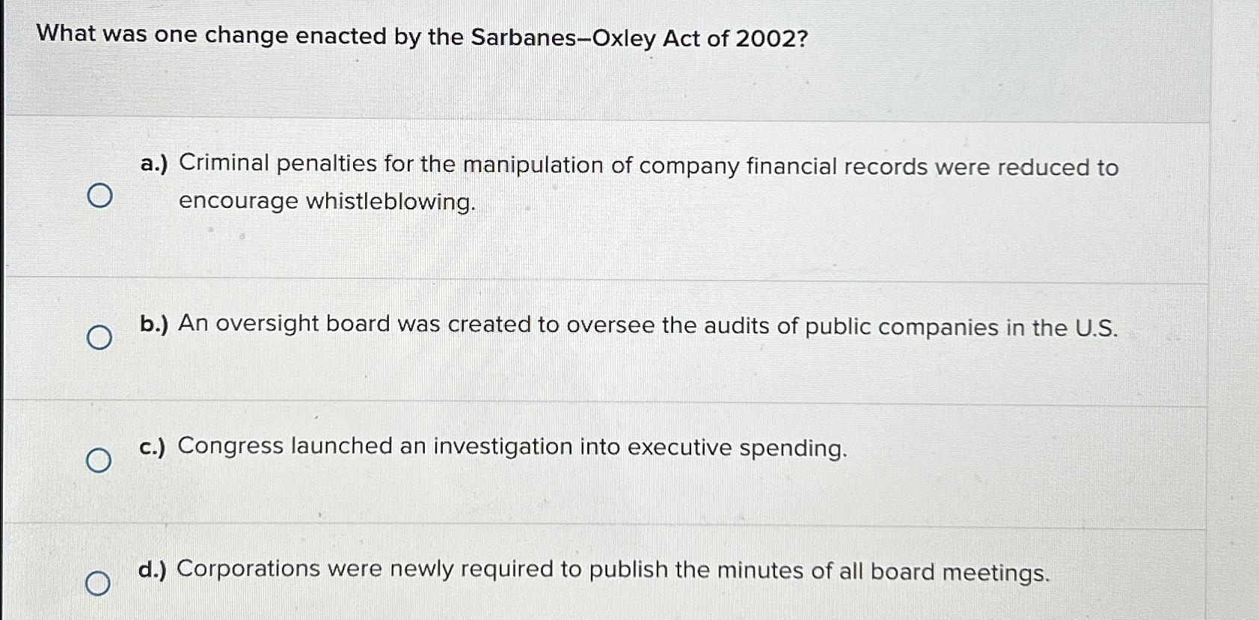Pick the 'Congress launched an investigation' answer text
The height and width of the screenshot is (620, 1259).
pyautogui.click(x=512, y=447)
